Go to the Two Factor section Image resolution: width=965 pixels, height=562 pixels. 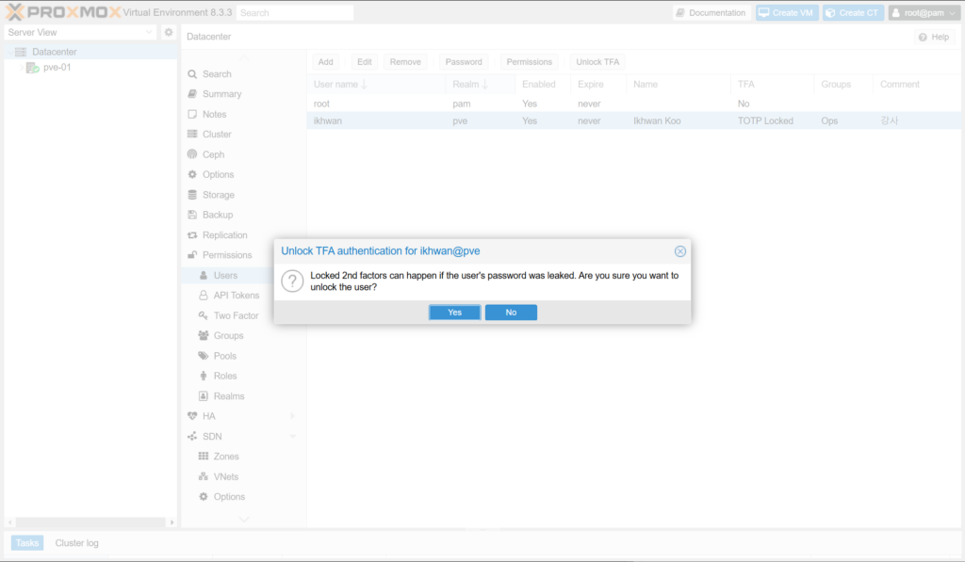(235, 315)
